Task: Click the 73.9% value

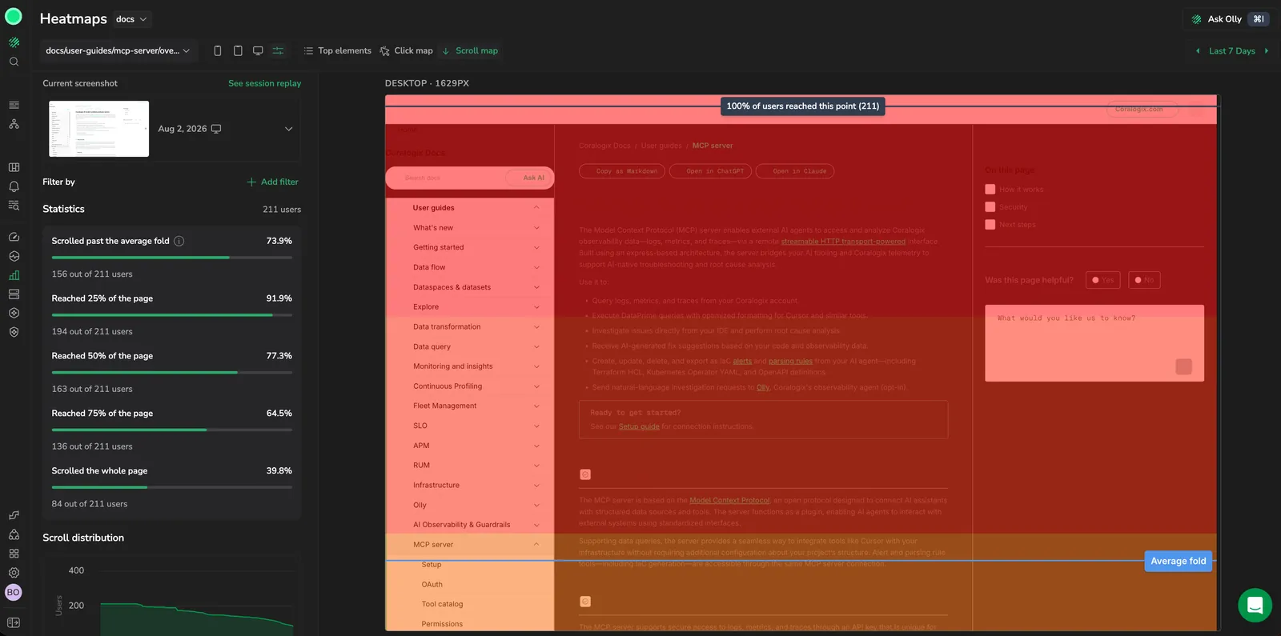Action: click(279, 241)
